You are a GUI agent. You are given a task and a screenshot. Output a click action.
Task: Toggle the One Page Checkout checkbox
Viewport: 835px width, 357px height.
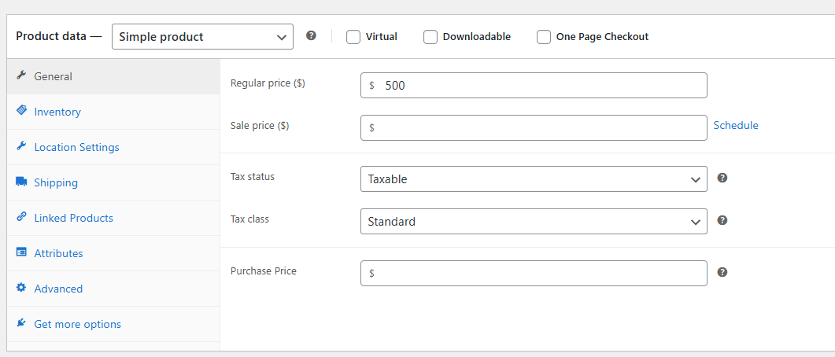[x=544, y=37]
